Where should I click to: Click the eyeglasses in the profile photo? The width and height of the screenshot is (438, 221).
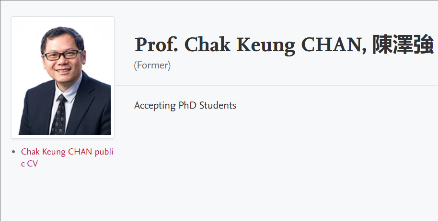pos(61,55)
